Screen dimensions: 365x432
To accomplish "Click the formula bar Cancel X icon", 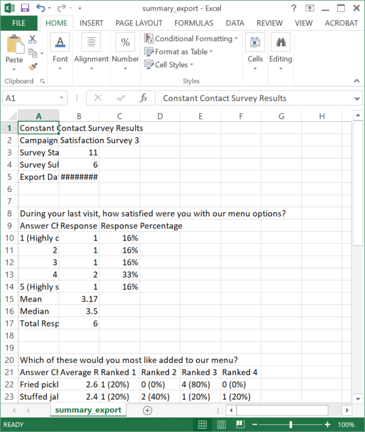I will [98, 98].
